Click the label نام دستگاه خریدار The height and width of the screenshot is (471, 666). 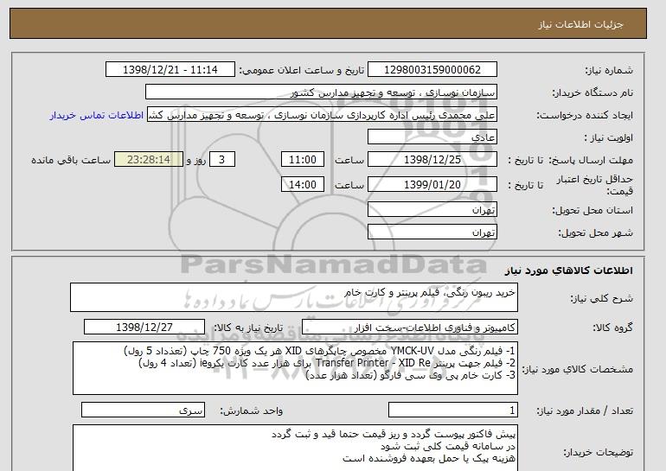tap(592, 92)
